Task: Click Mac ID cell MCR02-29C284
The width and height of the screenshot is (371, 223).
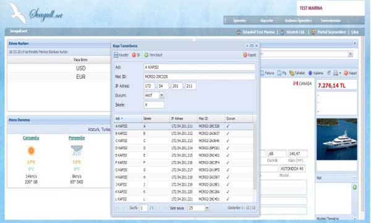Action: [x=209, y=192]
